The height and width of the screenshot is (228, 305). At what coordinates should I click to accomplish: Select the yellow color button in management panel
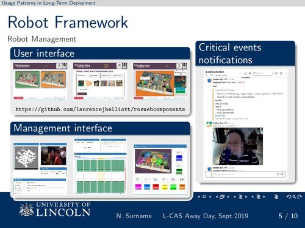(x=165, y=187)
